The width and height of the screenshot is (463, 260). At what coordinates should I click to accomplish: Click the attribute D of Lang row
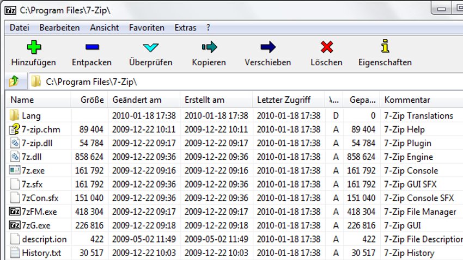point(336,115)
